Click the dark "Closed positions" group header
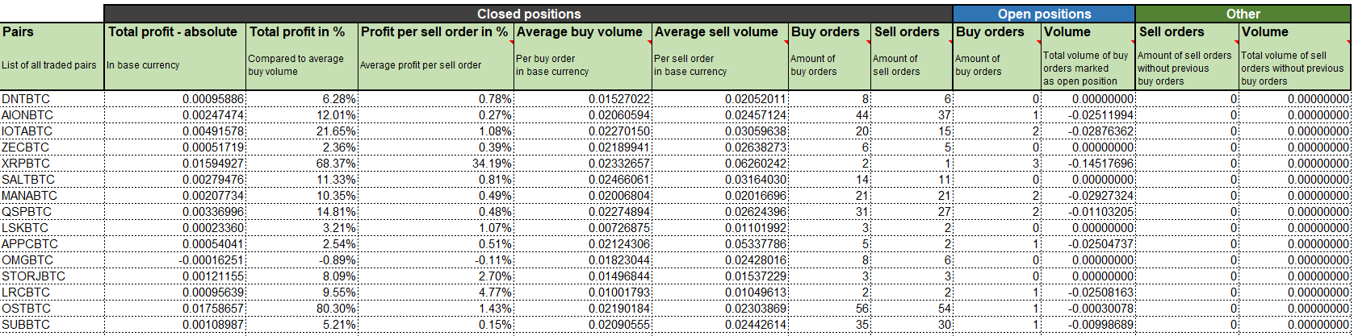 [x=528, y=14]
